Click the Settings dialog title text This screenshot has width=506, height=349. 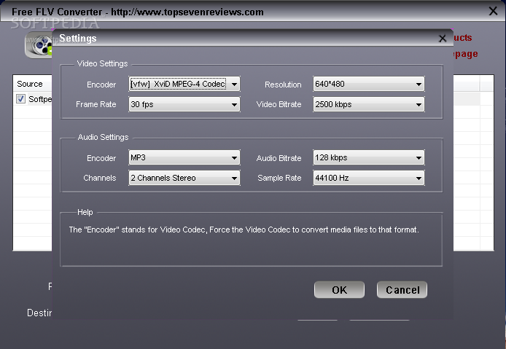pyautogui.click(x=78, y=39)
